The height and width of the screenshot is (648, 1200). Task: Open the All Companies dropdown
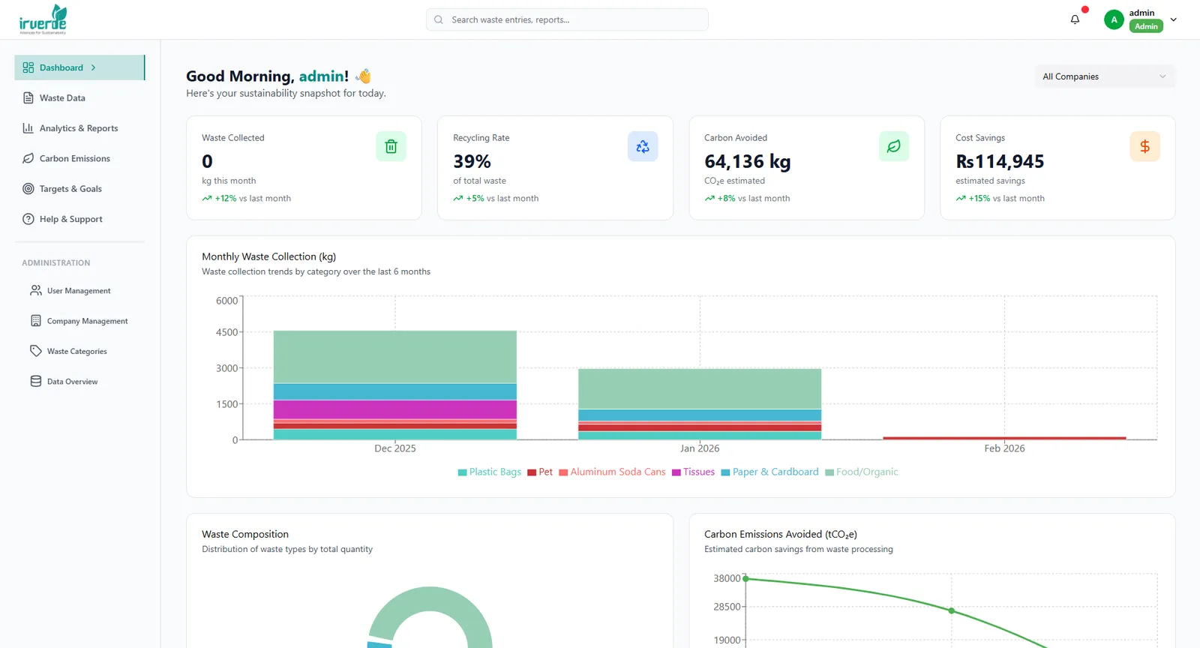(1104, 76)
